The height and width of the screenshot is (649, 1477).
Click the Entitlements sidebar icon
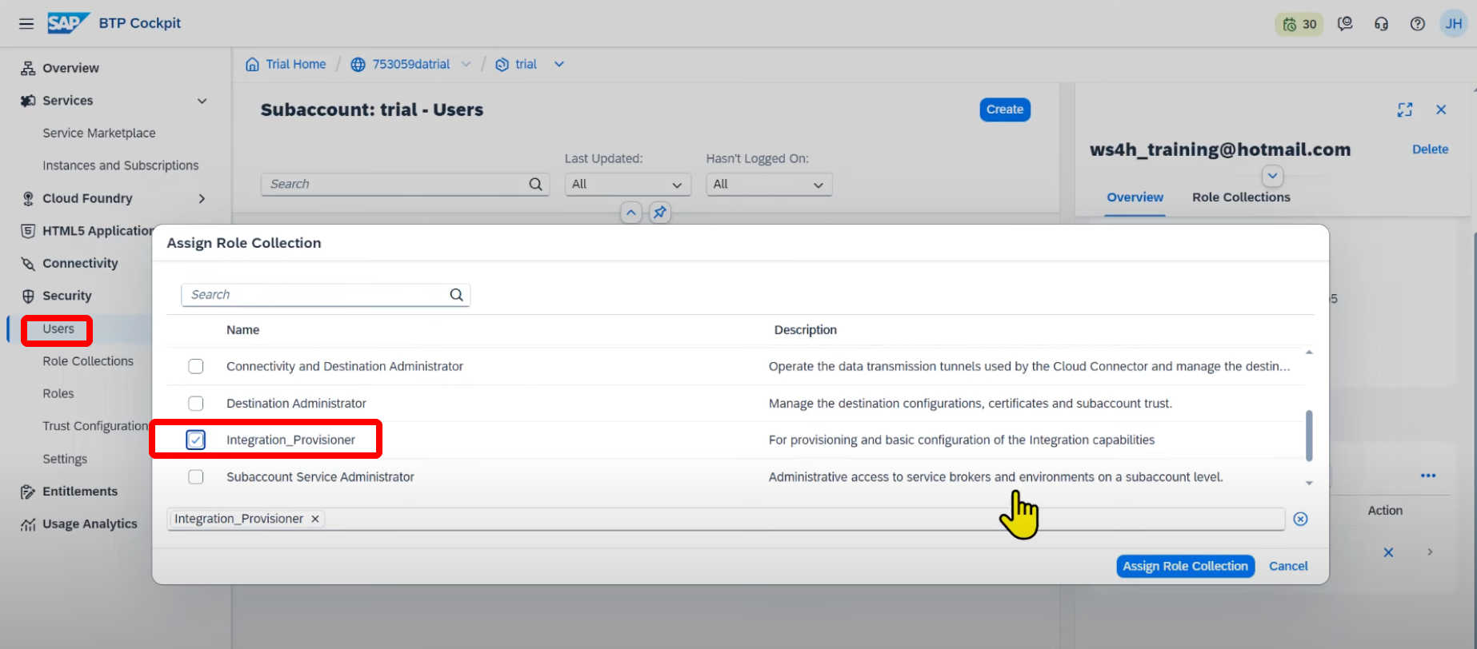(28, 492)
